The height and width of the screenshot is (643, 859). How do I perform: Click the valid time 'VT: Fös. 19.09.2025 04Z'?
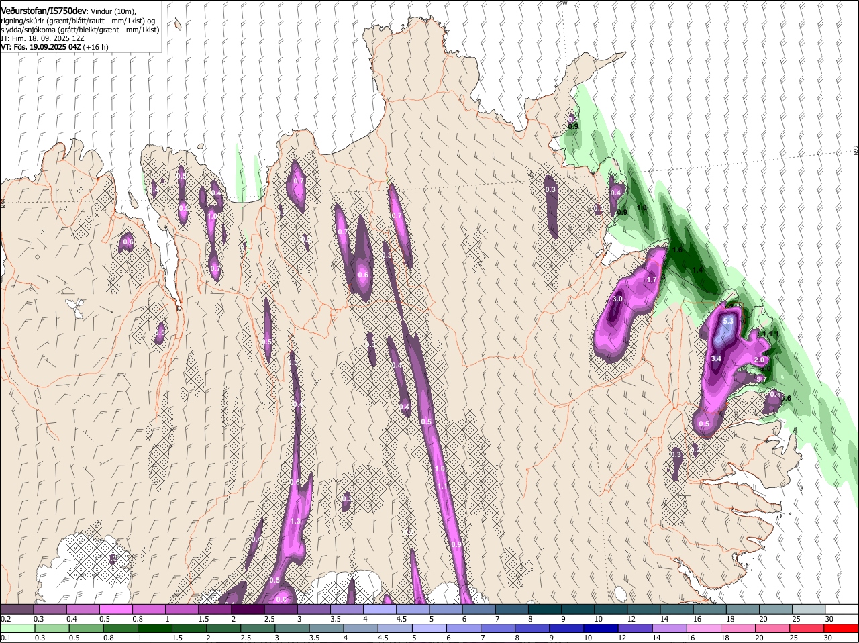(x=42, y=47)
